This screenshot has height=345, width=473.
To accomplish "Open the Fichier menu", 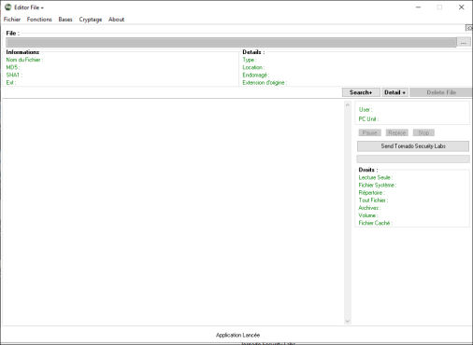I will pos(12,20).
